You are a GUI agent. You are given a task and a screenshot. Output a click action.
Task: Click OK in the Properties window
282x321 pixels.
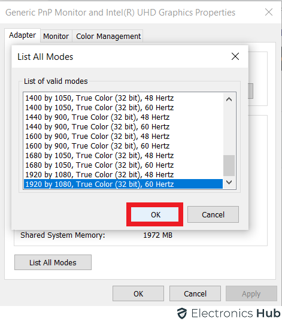pyautogui.click(x=138, y=293)
